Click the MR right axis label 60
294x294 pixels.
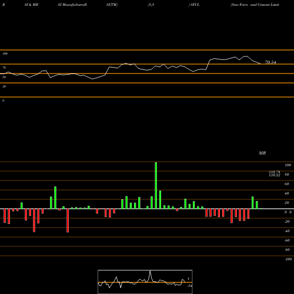click(x=287, y=184)
